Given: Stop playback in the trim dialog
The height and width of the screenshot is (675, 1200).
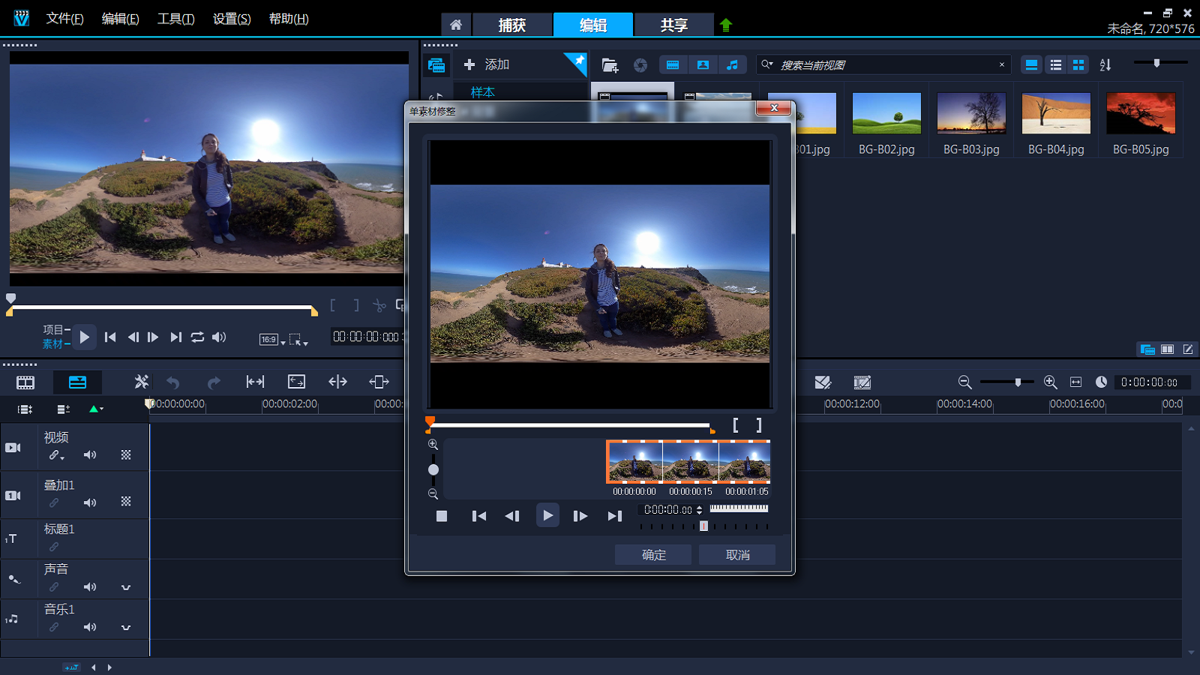Looking at the screenshot, I should pos(442,516).
